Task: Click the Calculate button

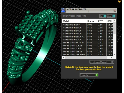Action: coord(89,75)
